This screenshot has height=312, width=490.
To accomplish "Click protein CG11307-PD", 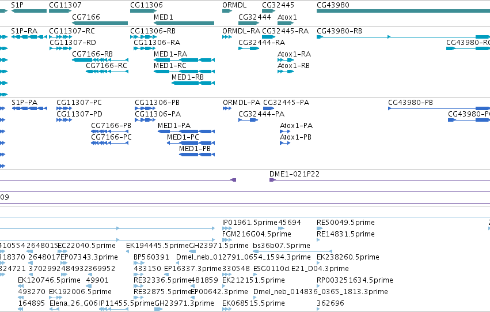I will [64, 120].
